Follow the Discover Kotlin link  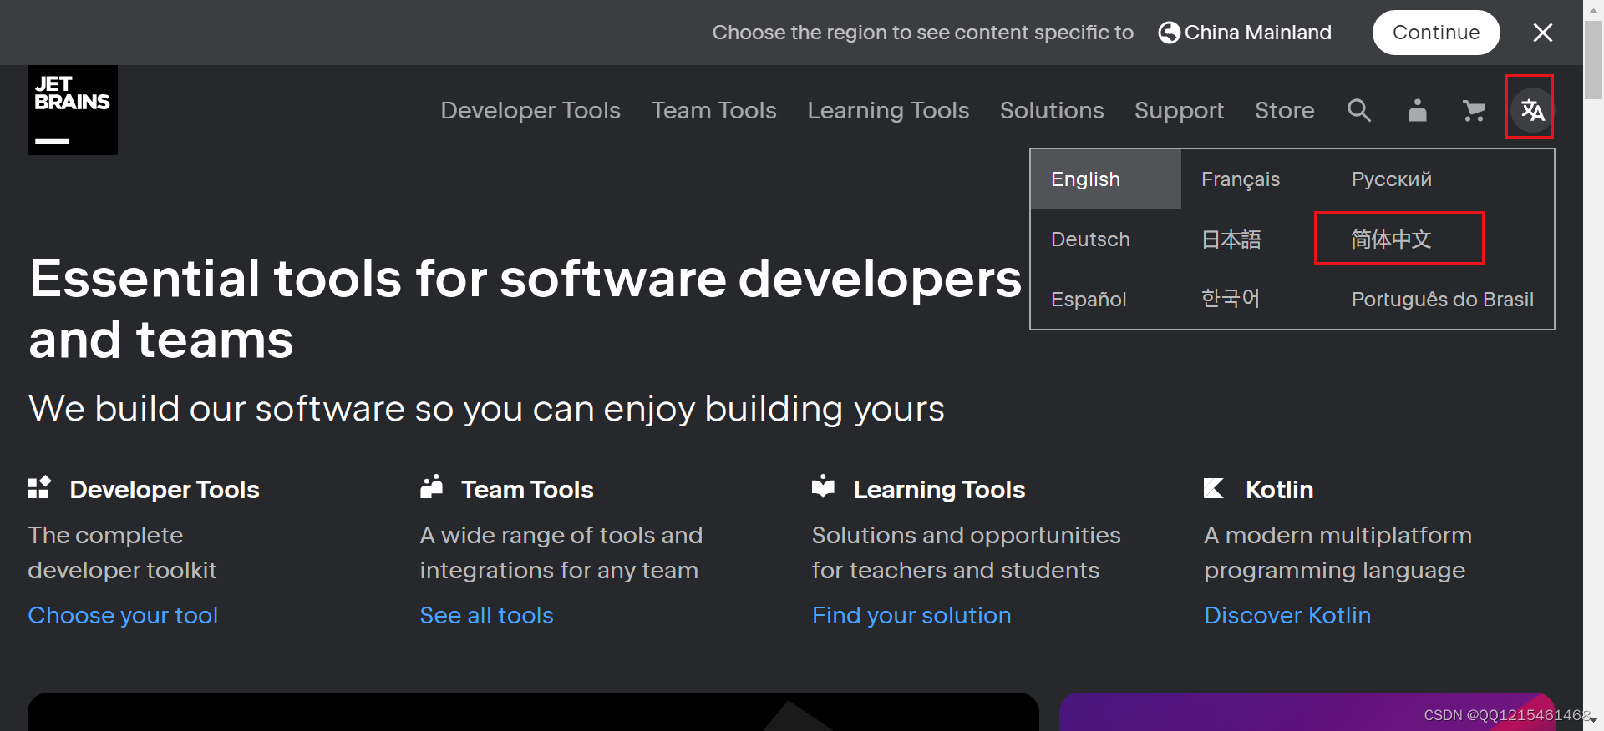point(1287,616)
